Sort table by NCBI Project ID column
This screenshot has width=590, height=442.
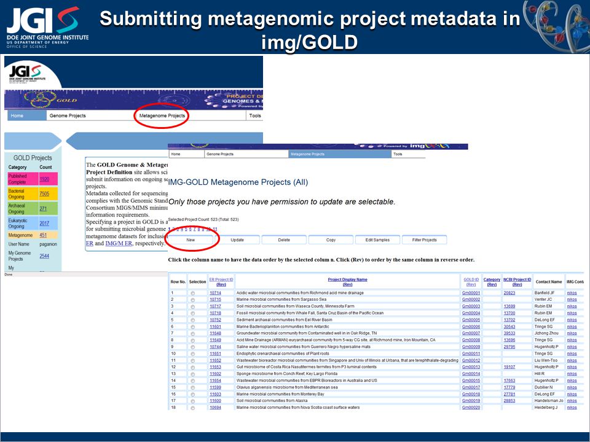517,280
